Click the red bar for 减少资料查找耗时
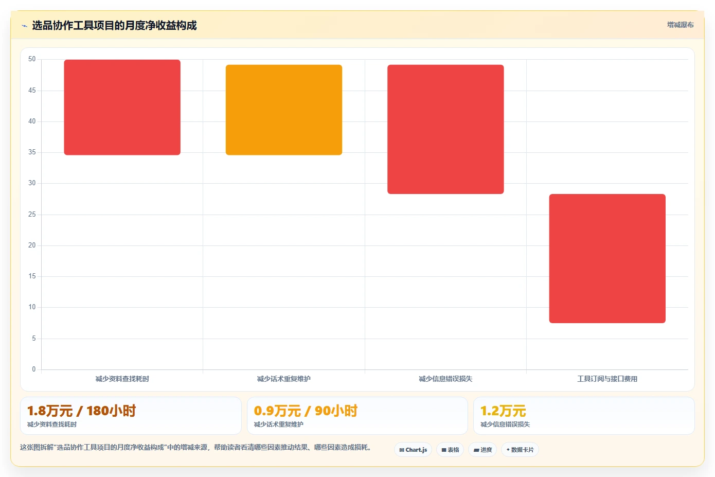Screen dimensions: 715x477 [x=122, y=107]
